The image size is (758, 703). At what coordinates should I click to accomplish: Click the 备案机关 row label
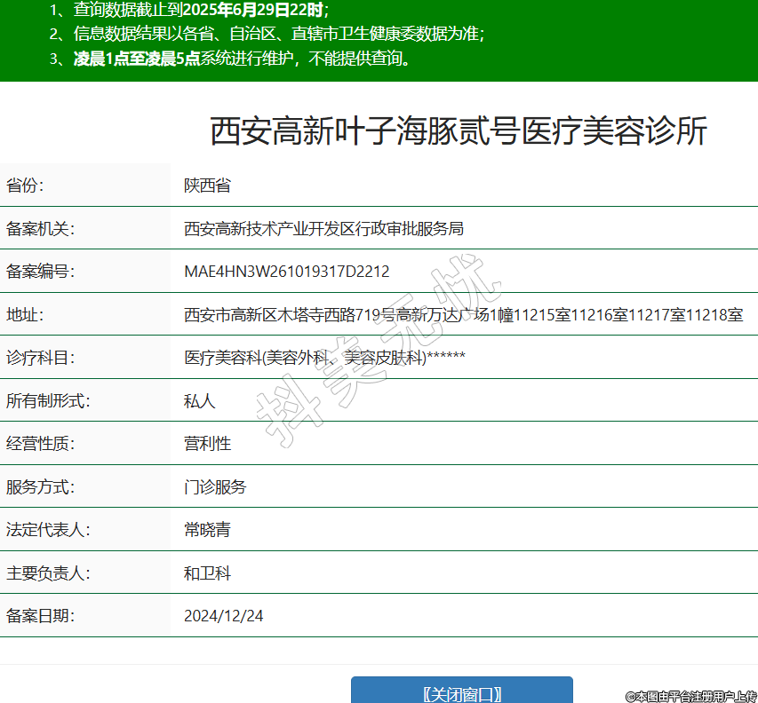pos(41,229)
